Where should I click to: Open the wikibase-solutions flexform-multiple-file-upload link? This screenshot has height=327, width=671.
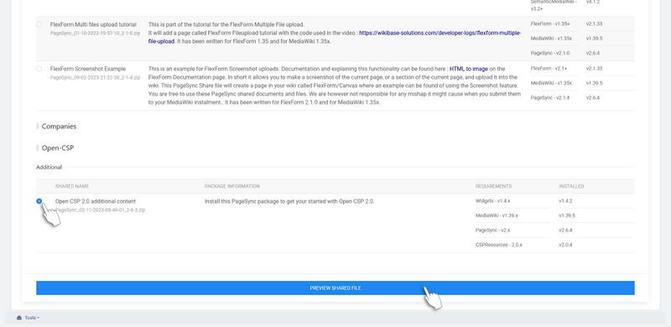(335, 37)
